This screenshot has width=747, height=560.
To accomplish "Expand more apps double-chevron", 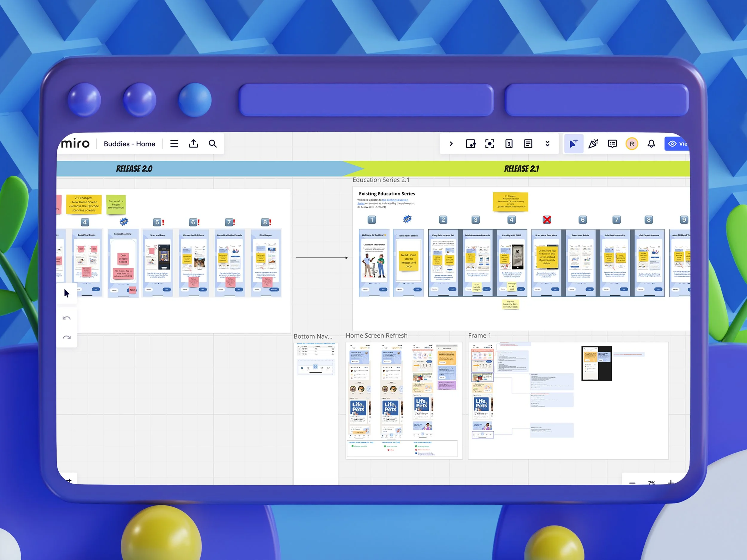I will [547, 144].
